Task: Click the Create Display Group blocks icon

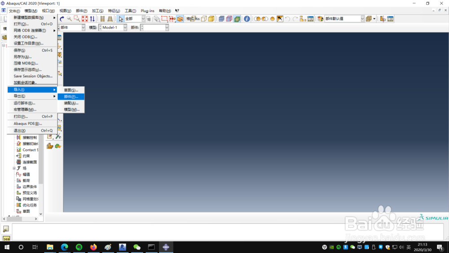Action: 303,19
